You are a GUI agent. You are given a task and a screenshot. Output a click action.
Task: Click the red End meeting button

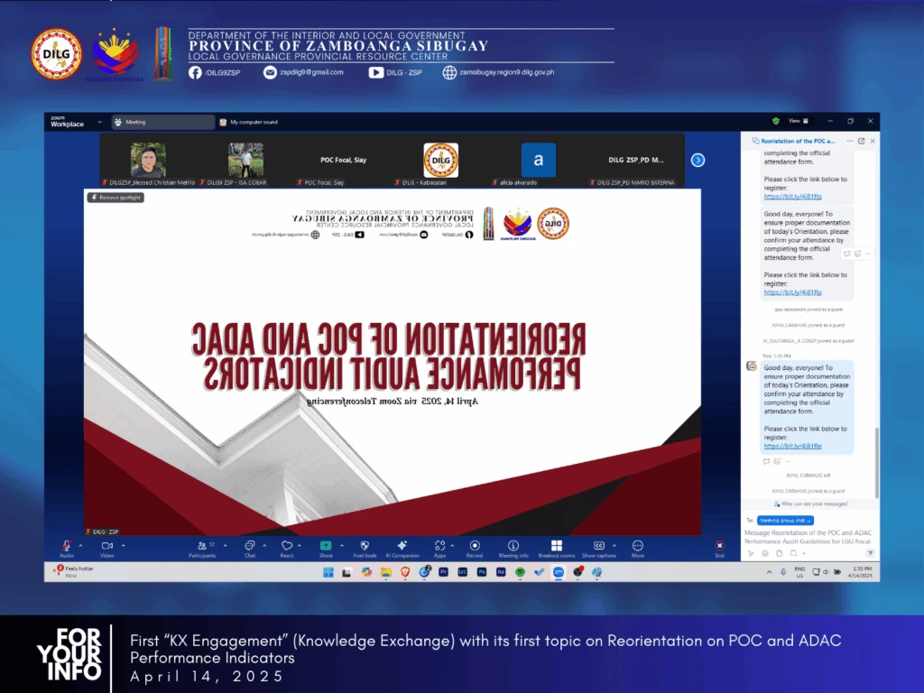tap(719, 549)
